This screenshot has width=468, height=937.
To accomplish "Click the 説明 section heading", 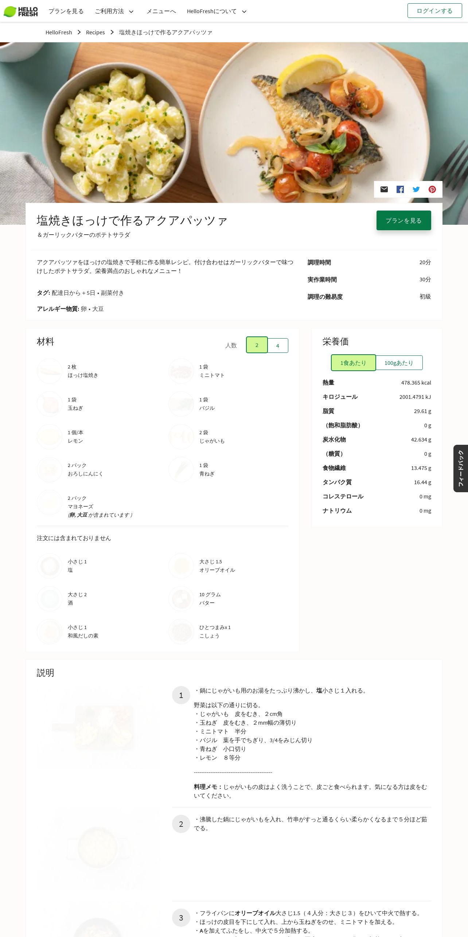I will coord(46,673).
